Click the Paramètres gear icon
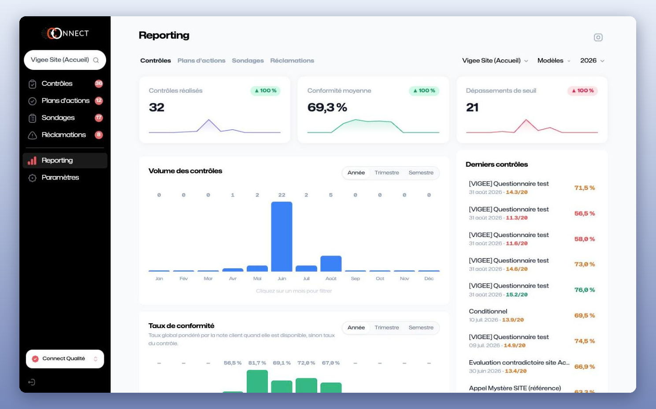Viewport: 656px width, 409px height. click(x=32, y=178)
